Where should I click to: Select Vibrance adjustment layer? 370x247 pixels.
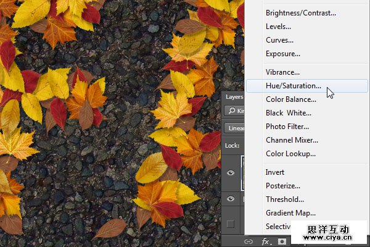pos(282,72)
